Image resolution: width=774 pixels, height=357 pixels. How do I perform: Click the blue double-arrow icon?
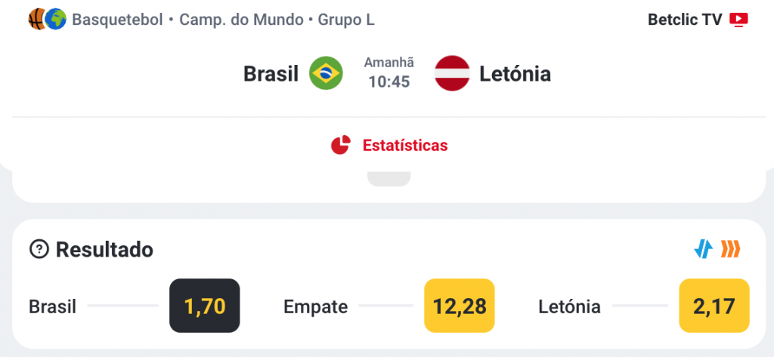point(703,248)
